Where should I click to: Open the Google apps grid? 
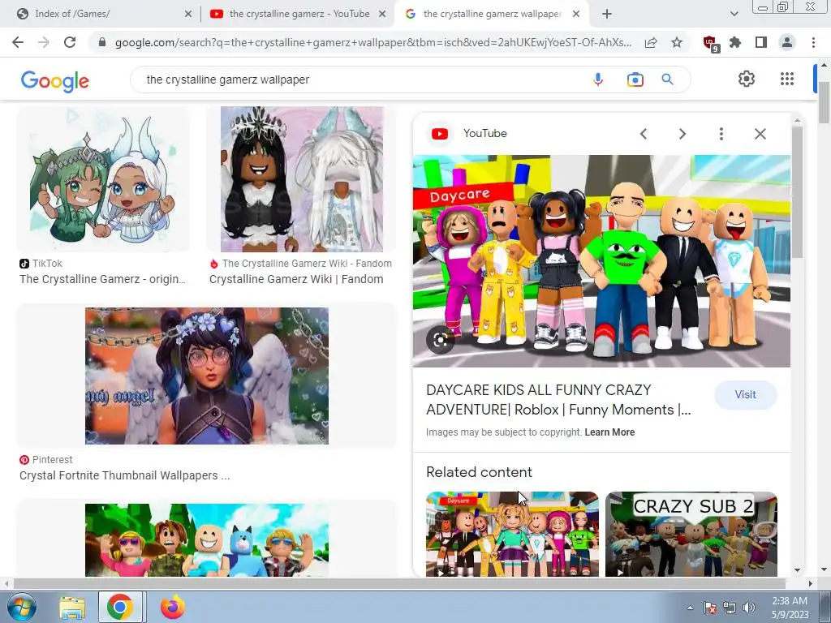coord(787,79)
